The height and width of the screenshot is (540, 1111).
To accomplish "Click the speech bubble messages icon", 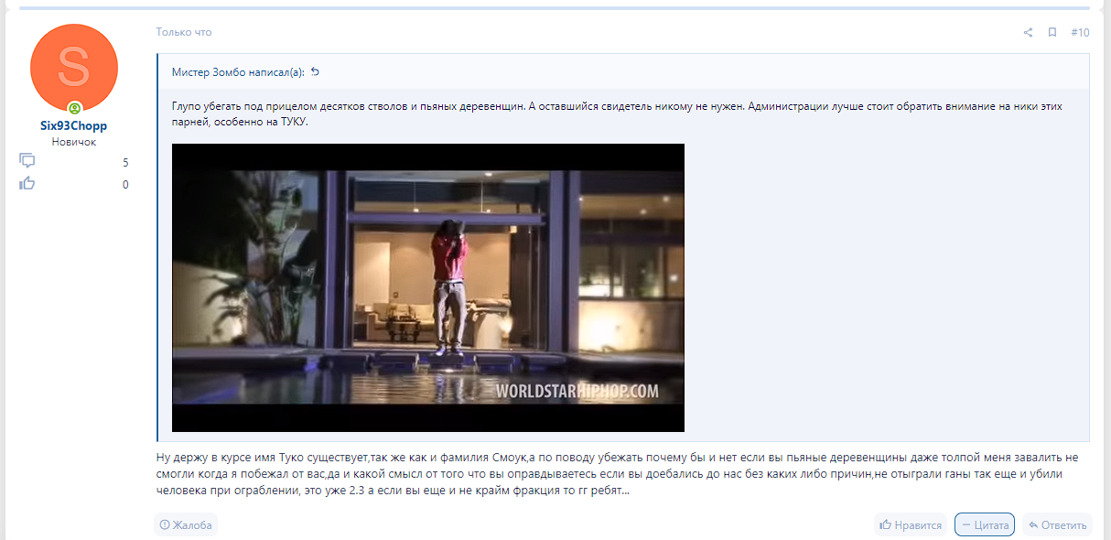I will (27, 162).
